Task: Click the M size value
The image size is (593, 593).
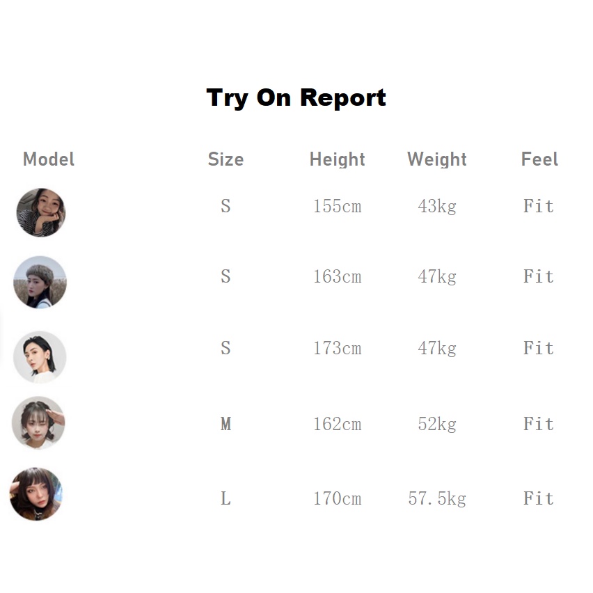Action: [x=226, y=424]
